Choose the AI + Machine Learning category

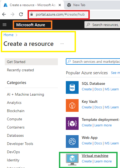point(25,94)
